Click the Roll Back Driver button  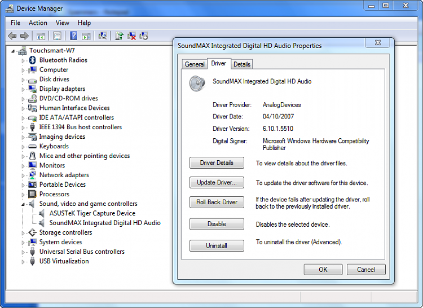tap(217, 202)
